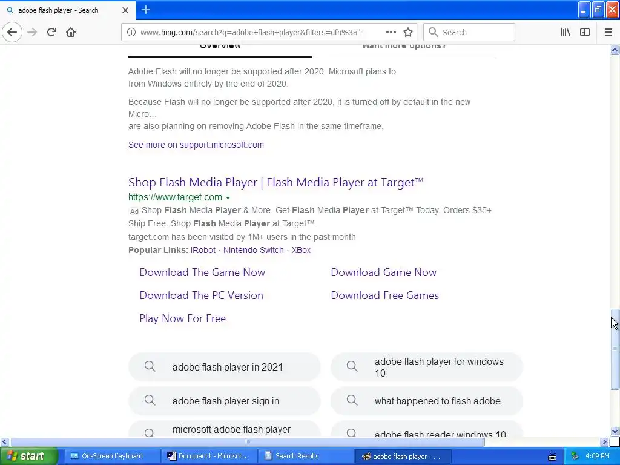Close the adobe flash player tab
The height and width of the screenshot is (465, 620).
tap(125, 10)
